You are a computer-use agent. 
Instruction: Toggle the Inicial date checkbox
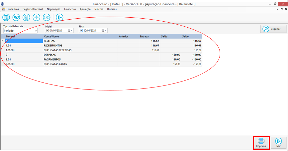tap(48, 31)
